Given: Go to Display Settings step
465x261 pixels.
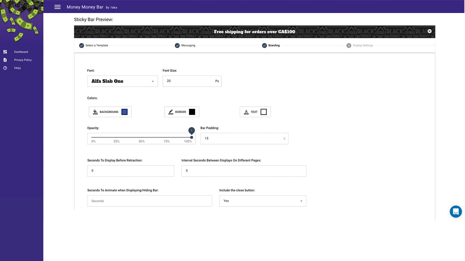Looking at the screenshot, I should point(363,46).
